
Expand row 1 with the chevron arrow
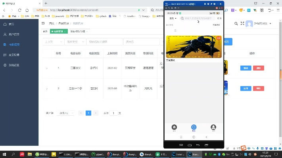point(46,68)
